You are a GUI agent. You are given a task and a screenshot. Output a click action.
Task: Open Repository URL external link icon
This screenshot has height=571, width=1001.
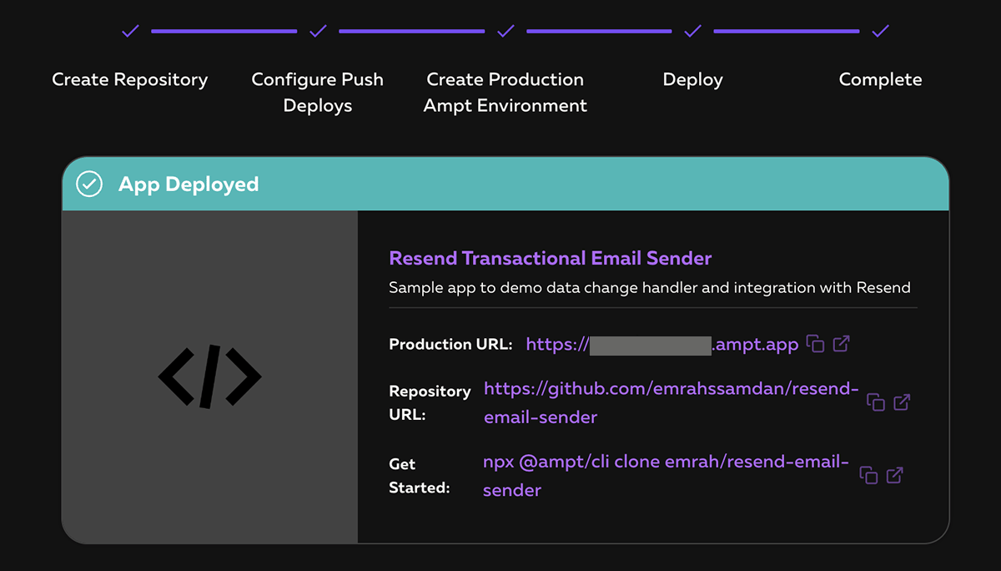click(902, 402)
